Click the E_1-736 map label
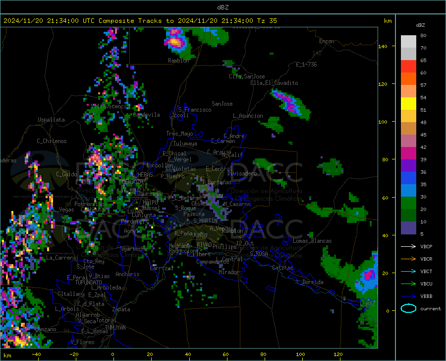 click(x=306, y=65)
